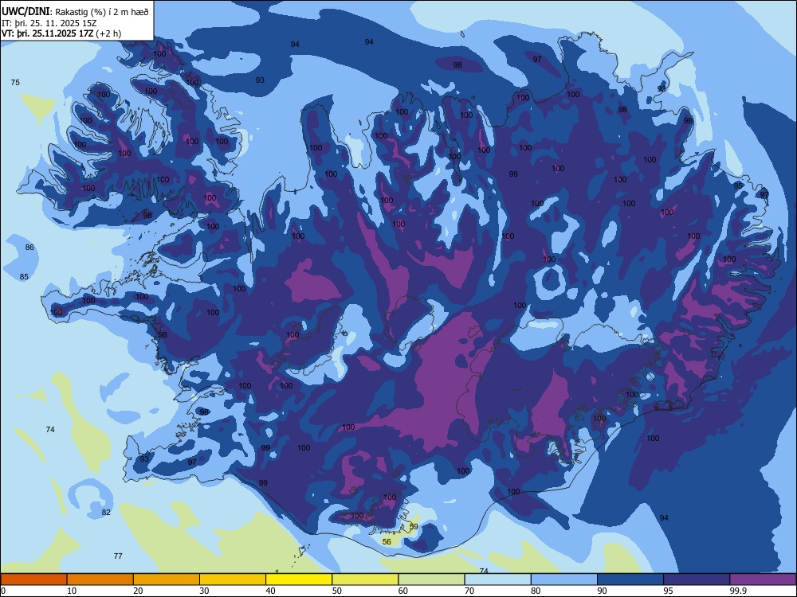Click the map value 85
Viewport: 797px width, 597px height.
click(x=24, y=277)
